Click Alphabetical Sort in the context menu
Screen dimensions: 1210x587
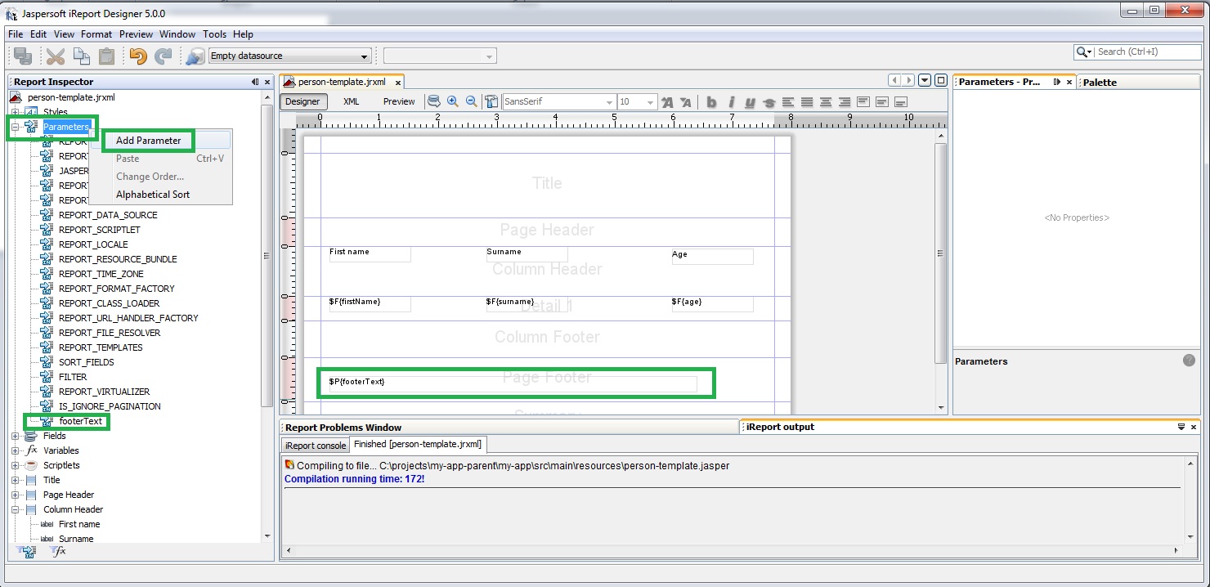153,195
